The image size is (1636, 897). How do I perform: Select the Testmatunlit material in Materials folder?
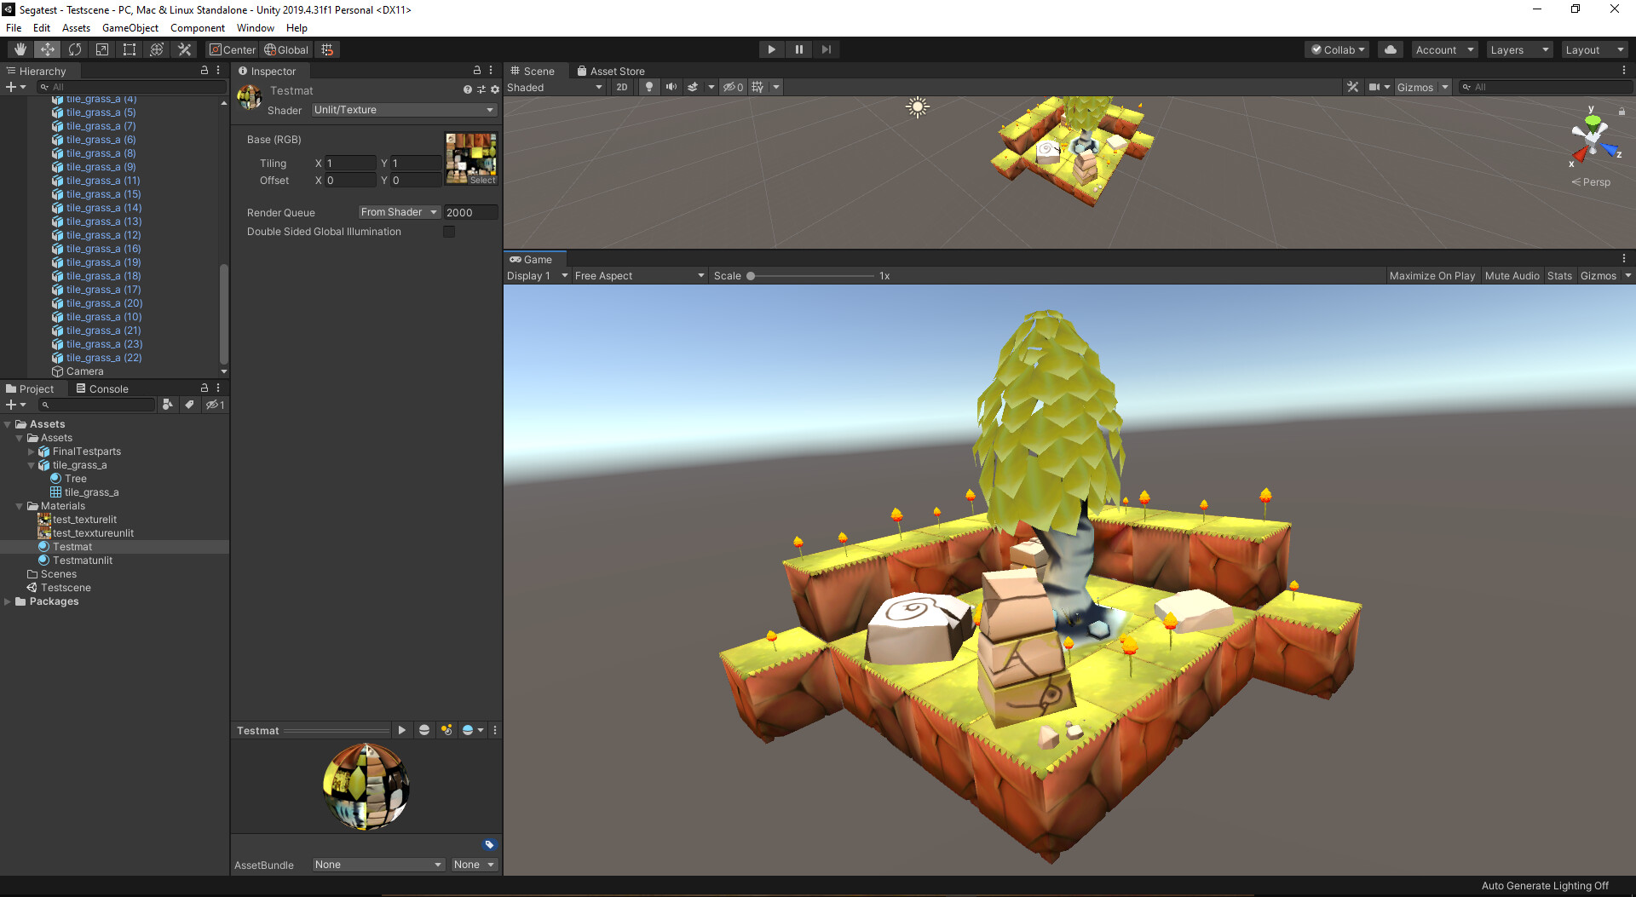tap(82, 560)
